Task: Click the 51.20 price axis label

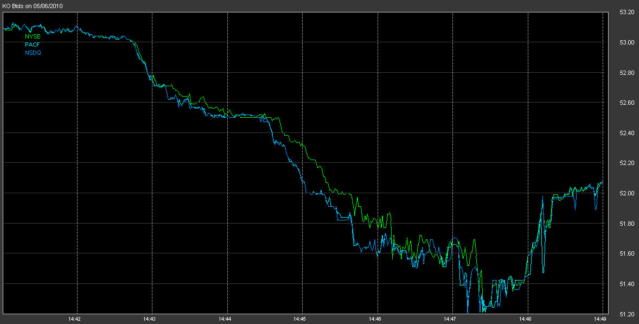Action: pyautogui.click(x=627, y=314)
